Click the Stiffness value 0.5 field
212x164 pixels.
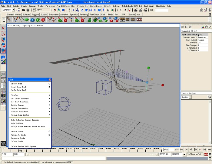click(x=203, y=43)
